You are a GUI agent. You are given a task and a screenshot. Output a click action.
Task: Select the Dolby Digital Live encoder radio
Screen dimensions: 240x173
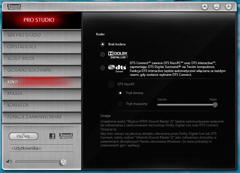(103, 54)
